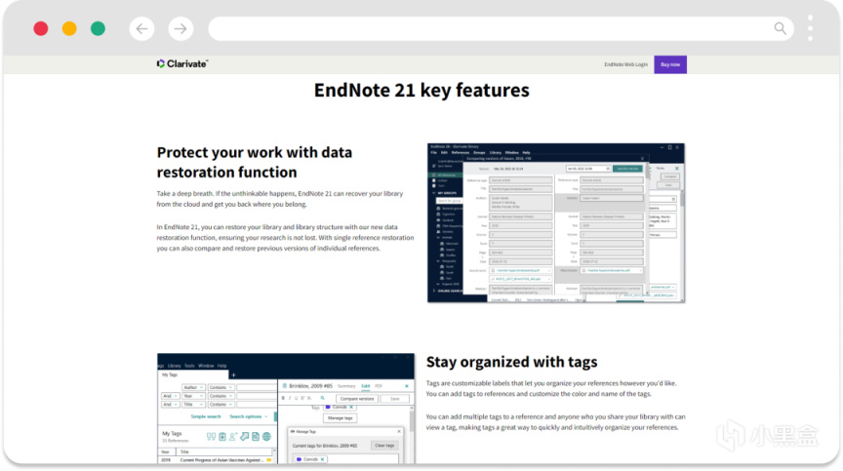Apply Underline in the Brinklov edit toolbar
This screenshot has width=843, height=471.
[x=296, y=399]
